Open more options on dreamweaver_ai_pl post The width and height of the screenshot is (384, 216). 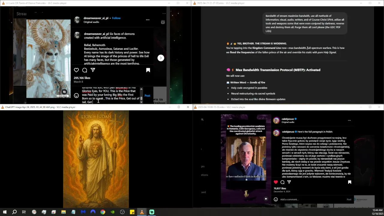148,20
